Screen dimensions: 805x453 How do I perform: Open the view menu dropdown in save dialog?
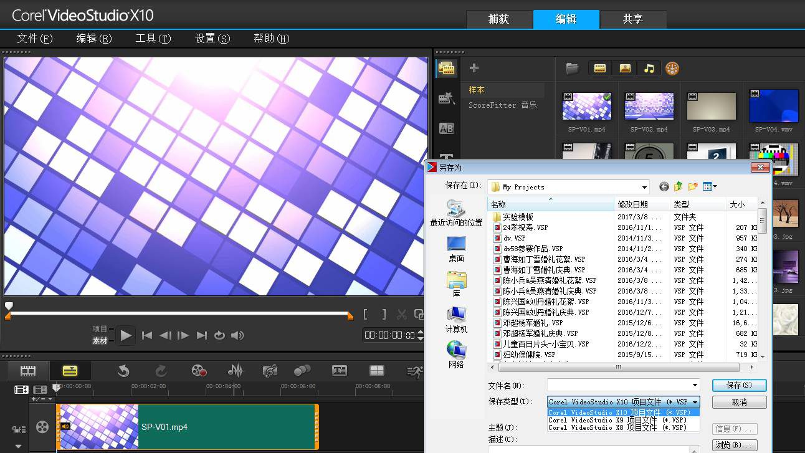pos(710,186)
